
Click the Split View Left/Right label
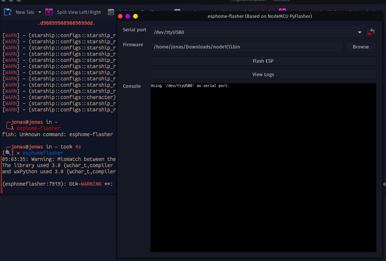point(79,12)
